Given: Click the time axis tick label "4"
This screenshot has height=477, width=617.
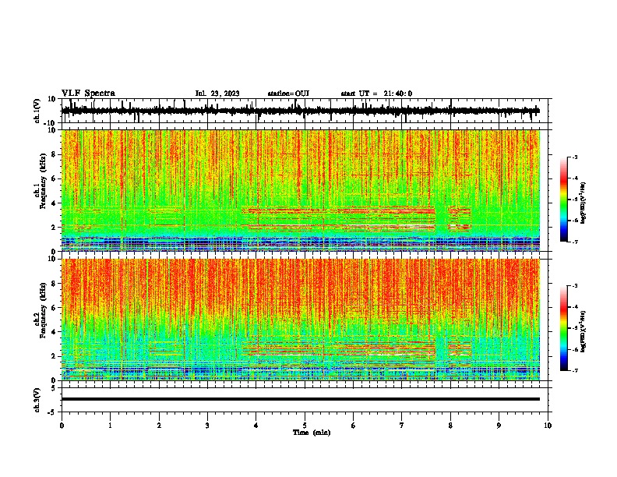Looking at the screenshot, I should [x=256, y=426].
